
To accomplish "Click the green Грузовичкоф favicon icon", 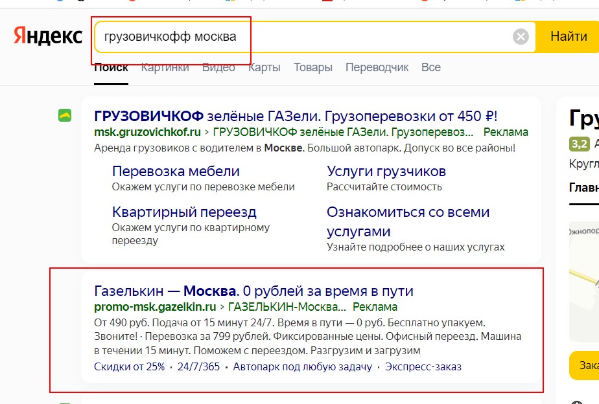I will click(65, 115).
